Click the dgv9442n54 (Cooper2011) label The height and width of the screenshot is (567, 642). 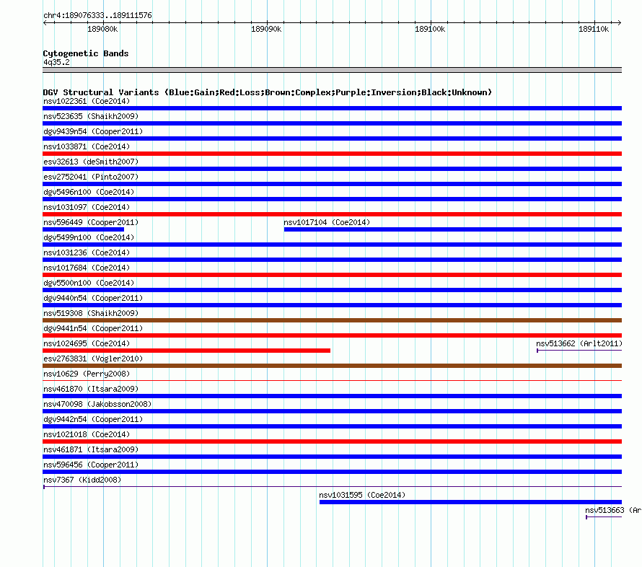[x=93, y=419]
